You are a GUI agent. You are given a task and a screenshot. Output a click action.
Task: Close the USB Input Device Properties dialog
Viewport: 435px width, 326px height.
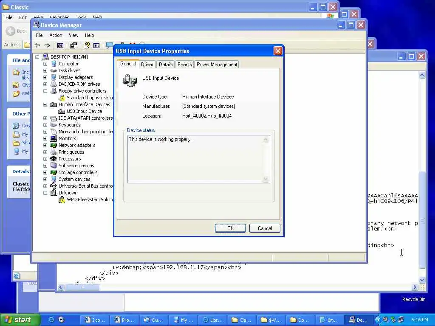(278, 51)
